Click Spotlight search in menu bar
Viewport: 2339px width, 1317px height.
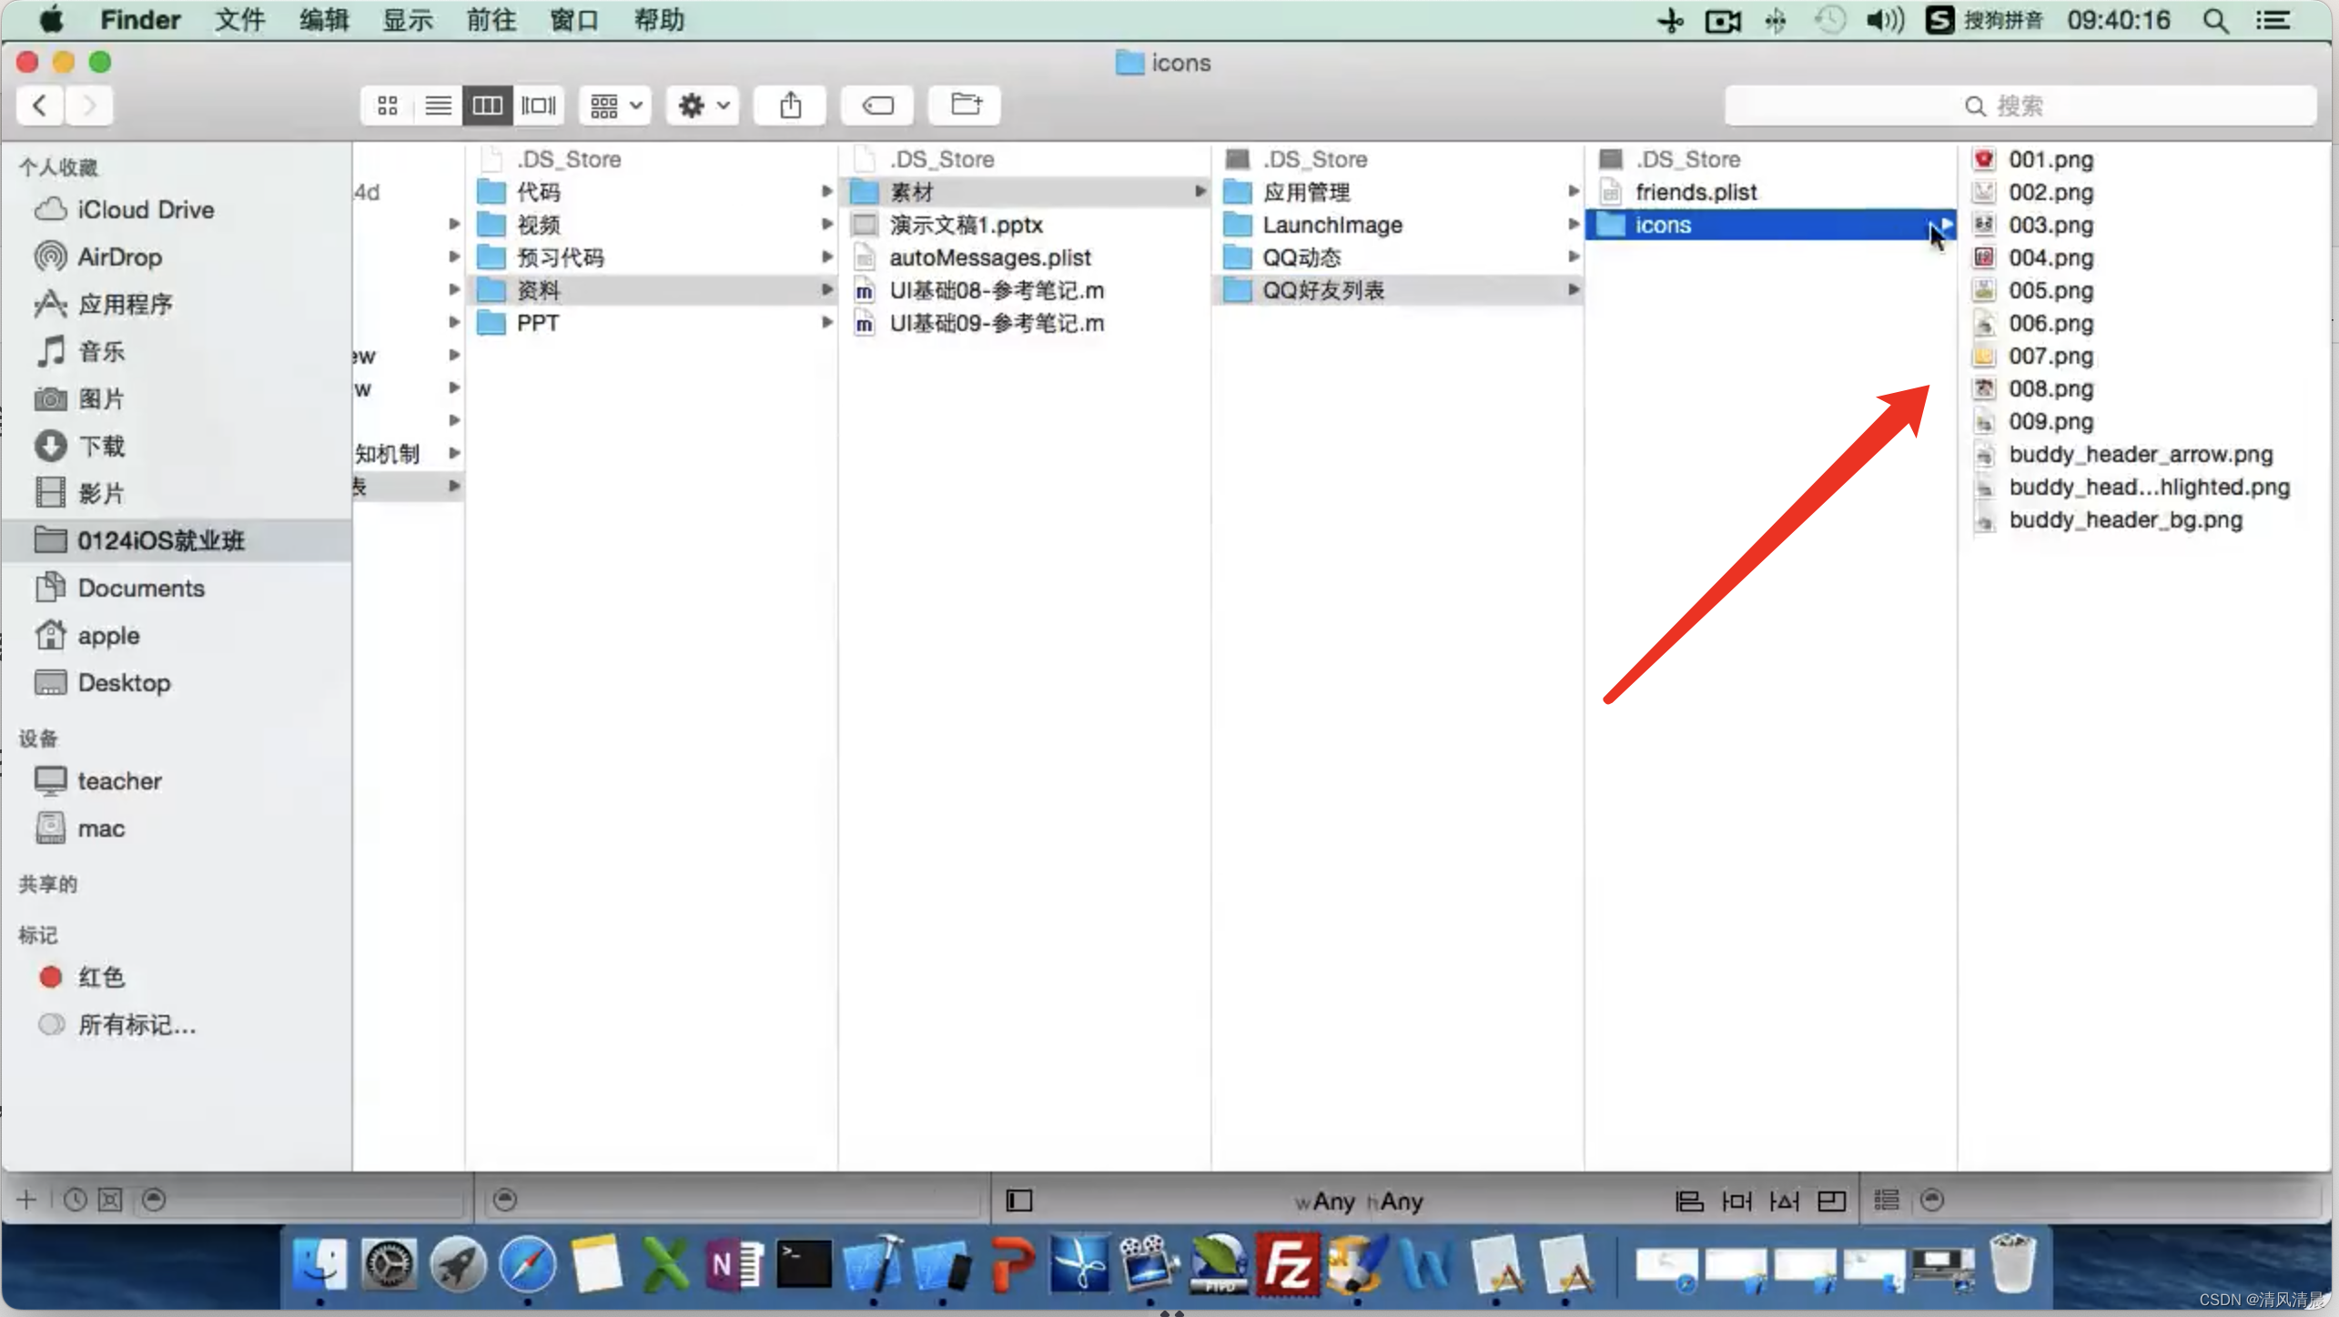2215,20
